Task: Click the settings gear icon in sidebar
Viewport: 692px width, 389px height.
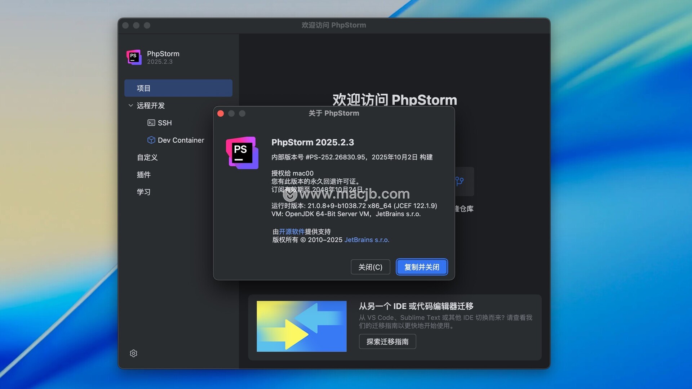Action: pyautogui.click(x=133, y=353)
